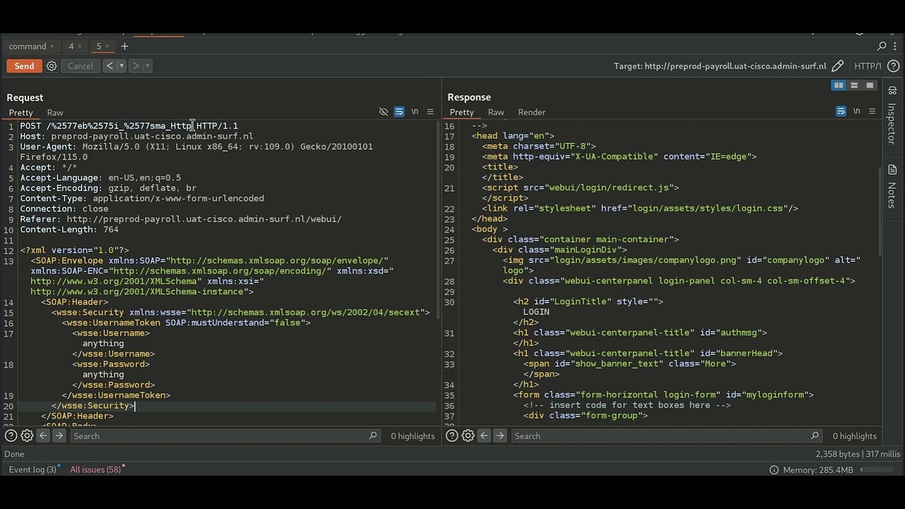
Task: Click the Response panel vertical scrollbar
Action: click(x=880, y=212)
